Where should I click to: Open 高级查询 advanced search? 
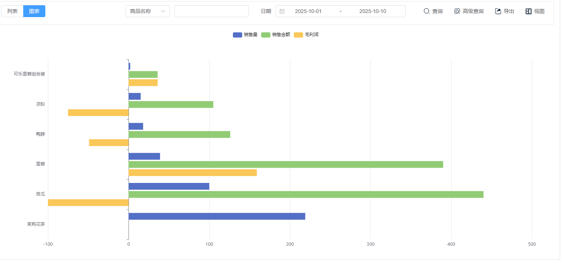point(473,11)
